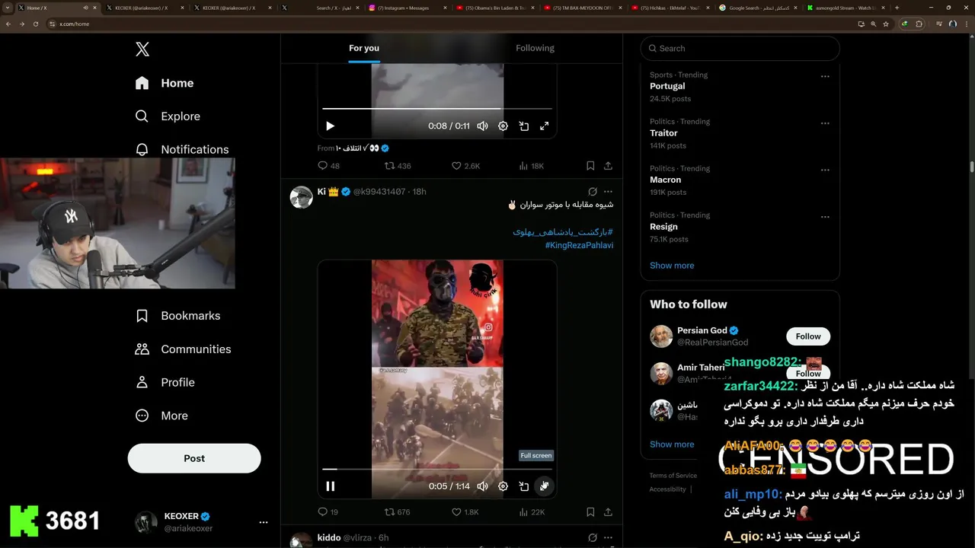
Task: Show more trending topics
Action: tap(672, 266)
